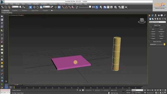Open Render Setup from toolbar

click(120, 7)
